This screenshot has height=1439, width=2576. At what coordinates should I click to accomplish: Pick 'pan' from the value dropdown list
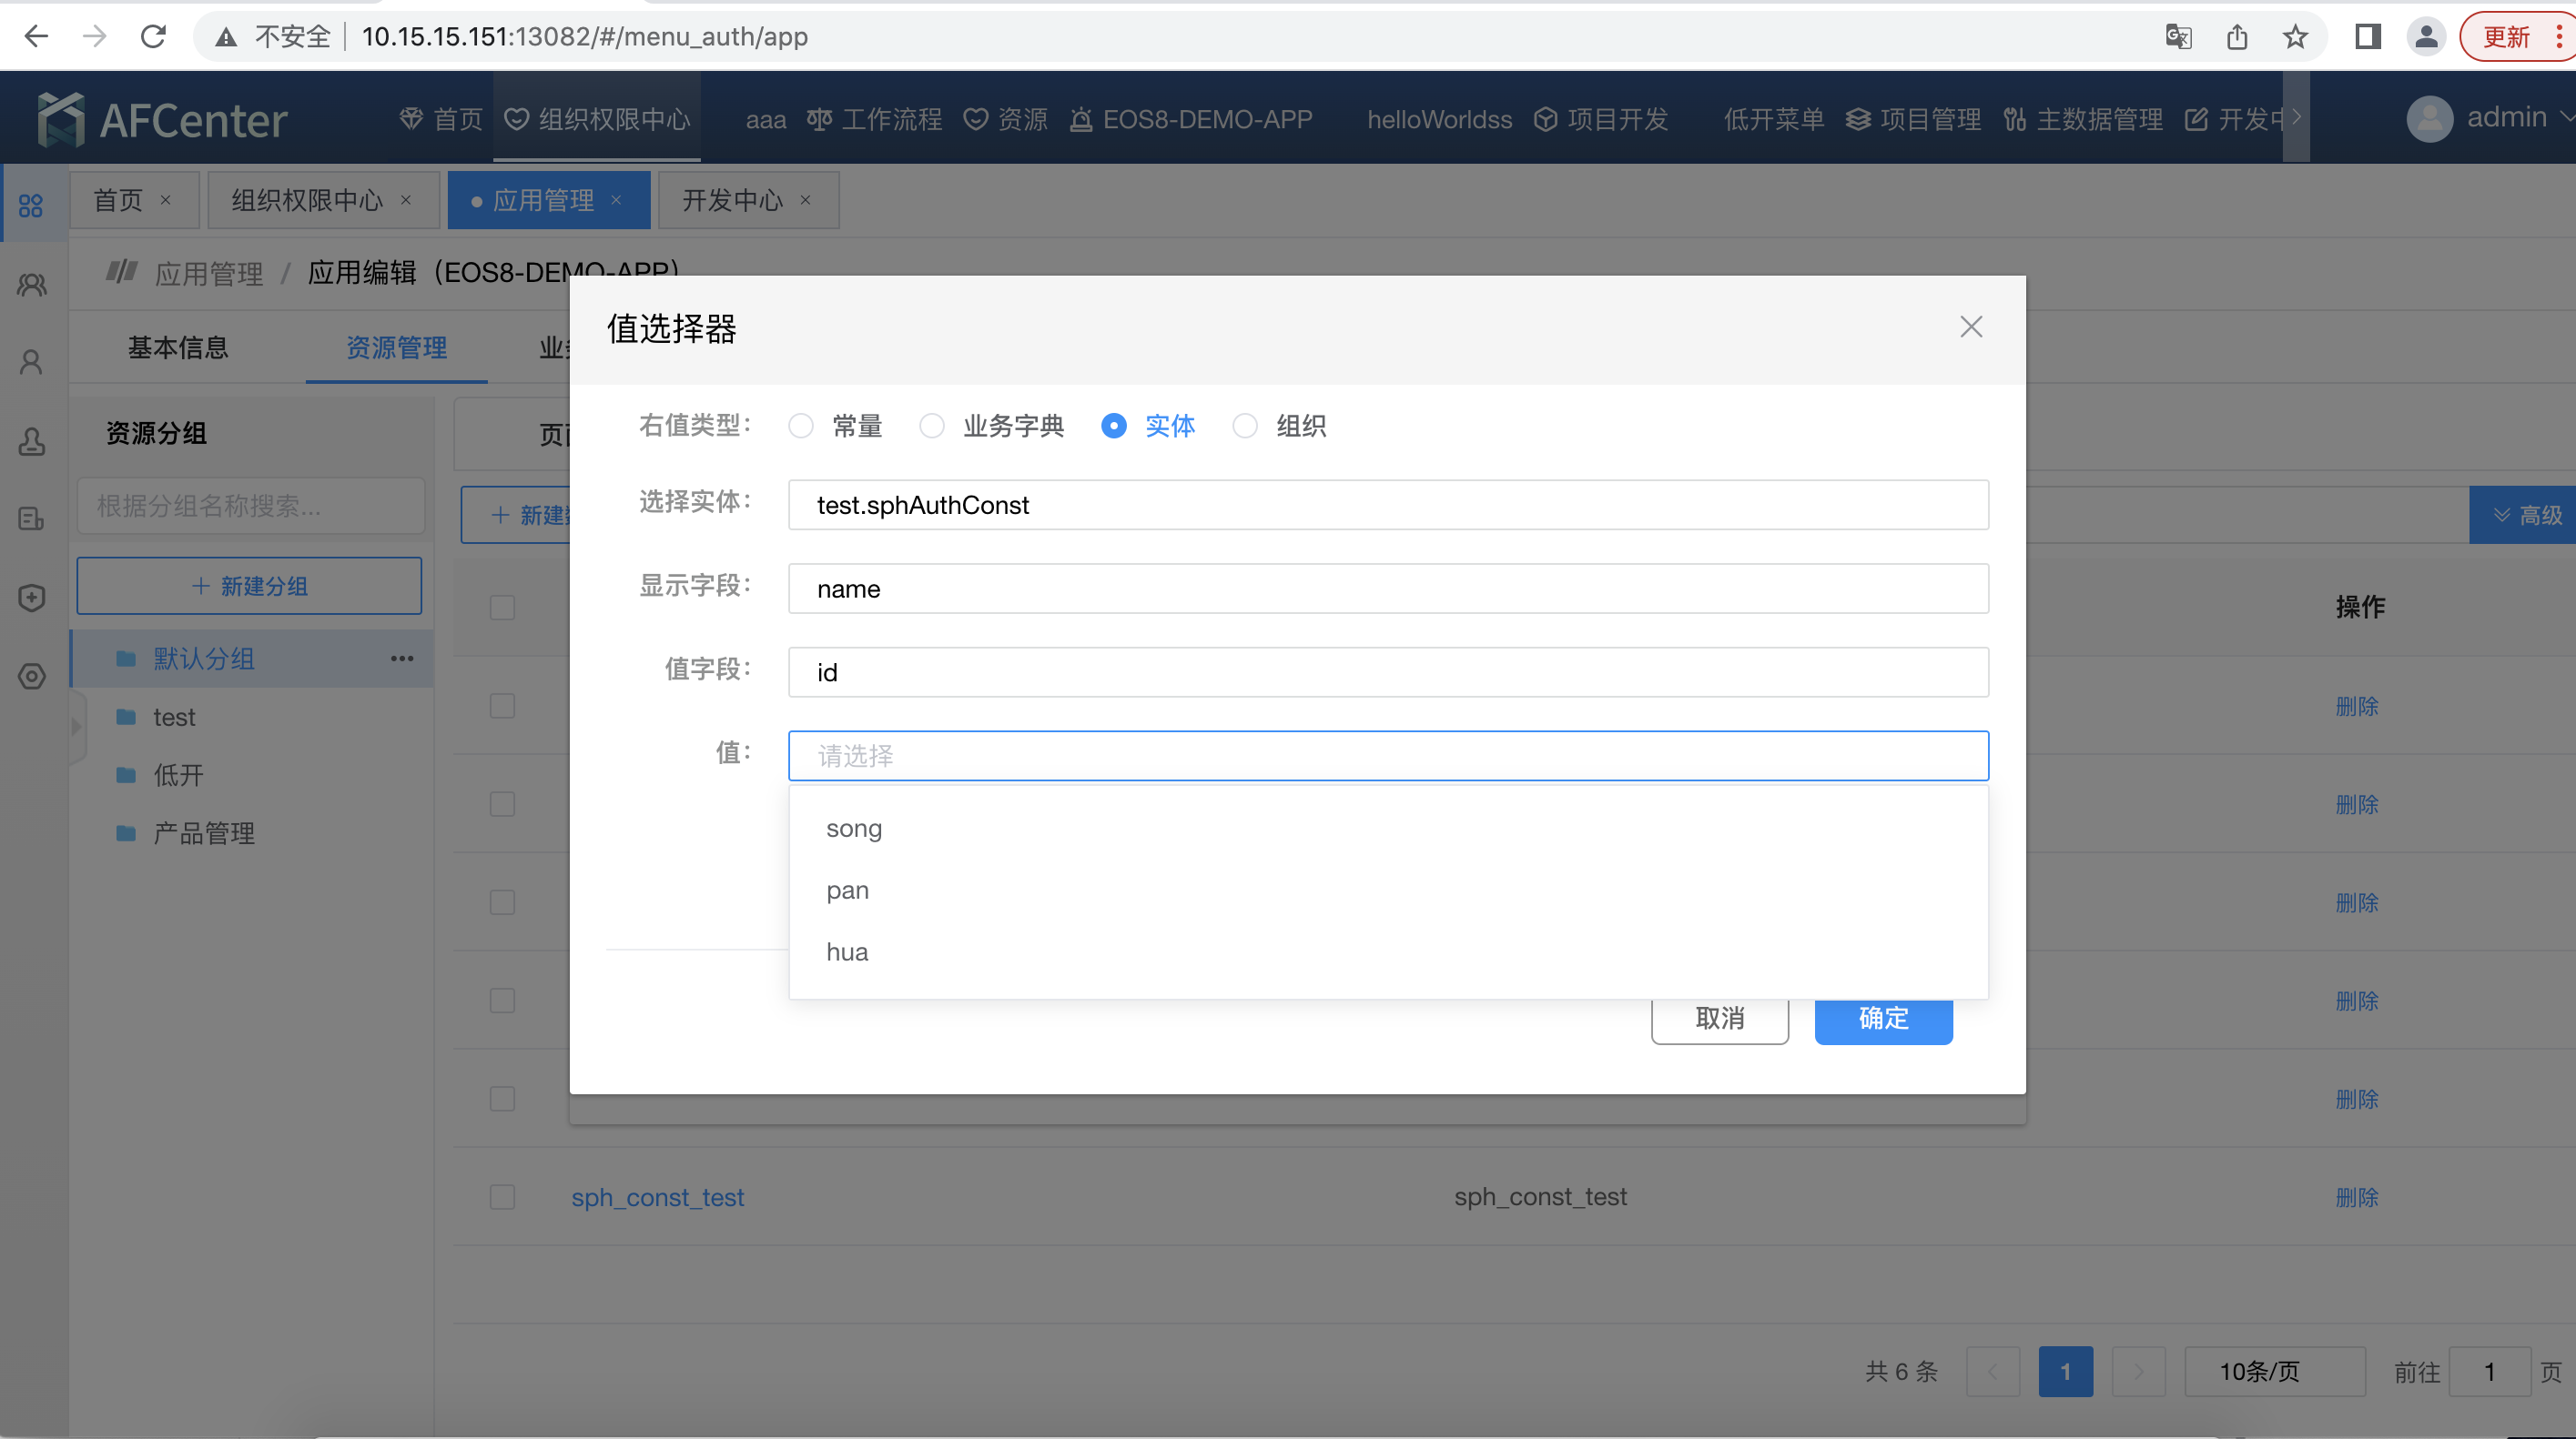pyautogui.click(x=847, y=891)
